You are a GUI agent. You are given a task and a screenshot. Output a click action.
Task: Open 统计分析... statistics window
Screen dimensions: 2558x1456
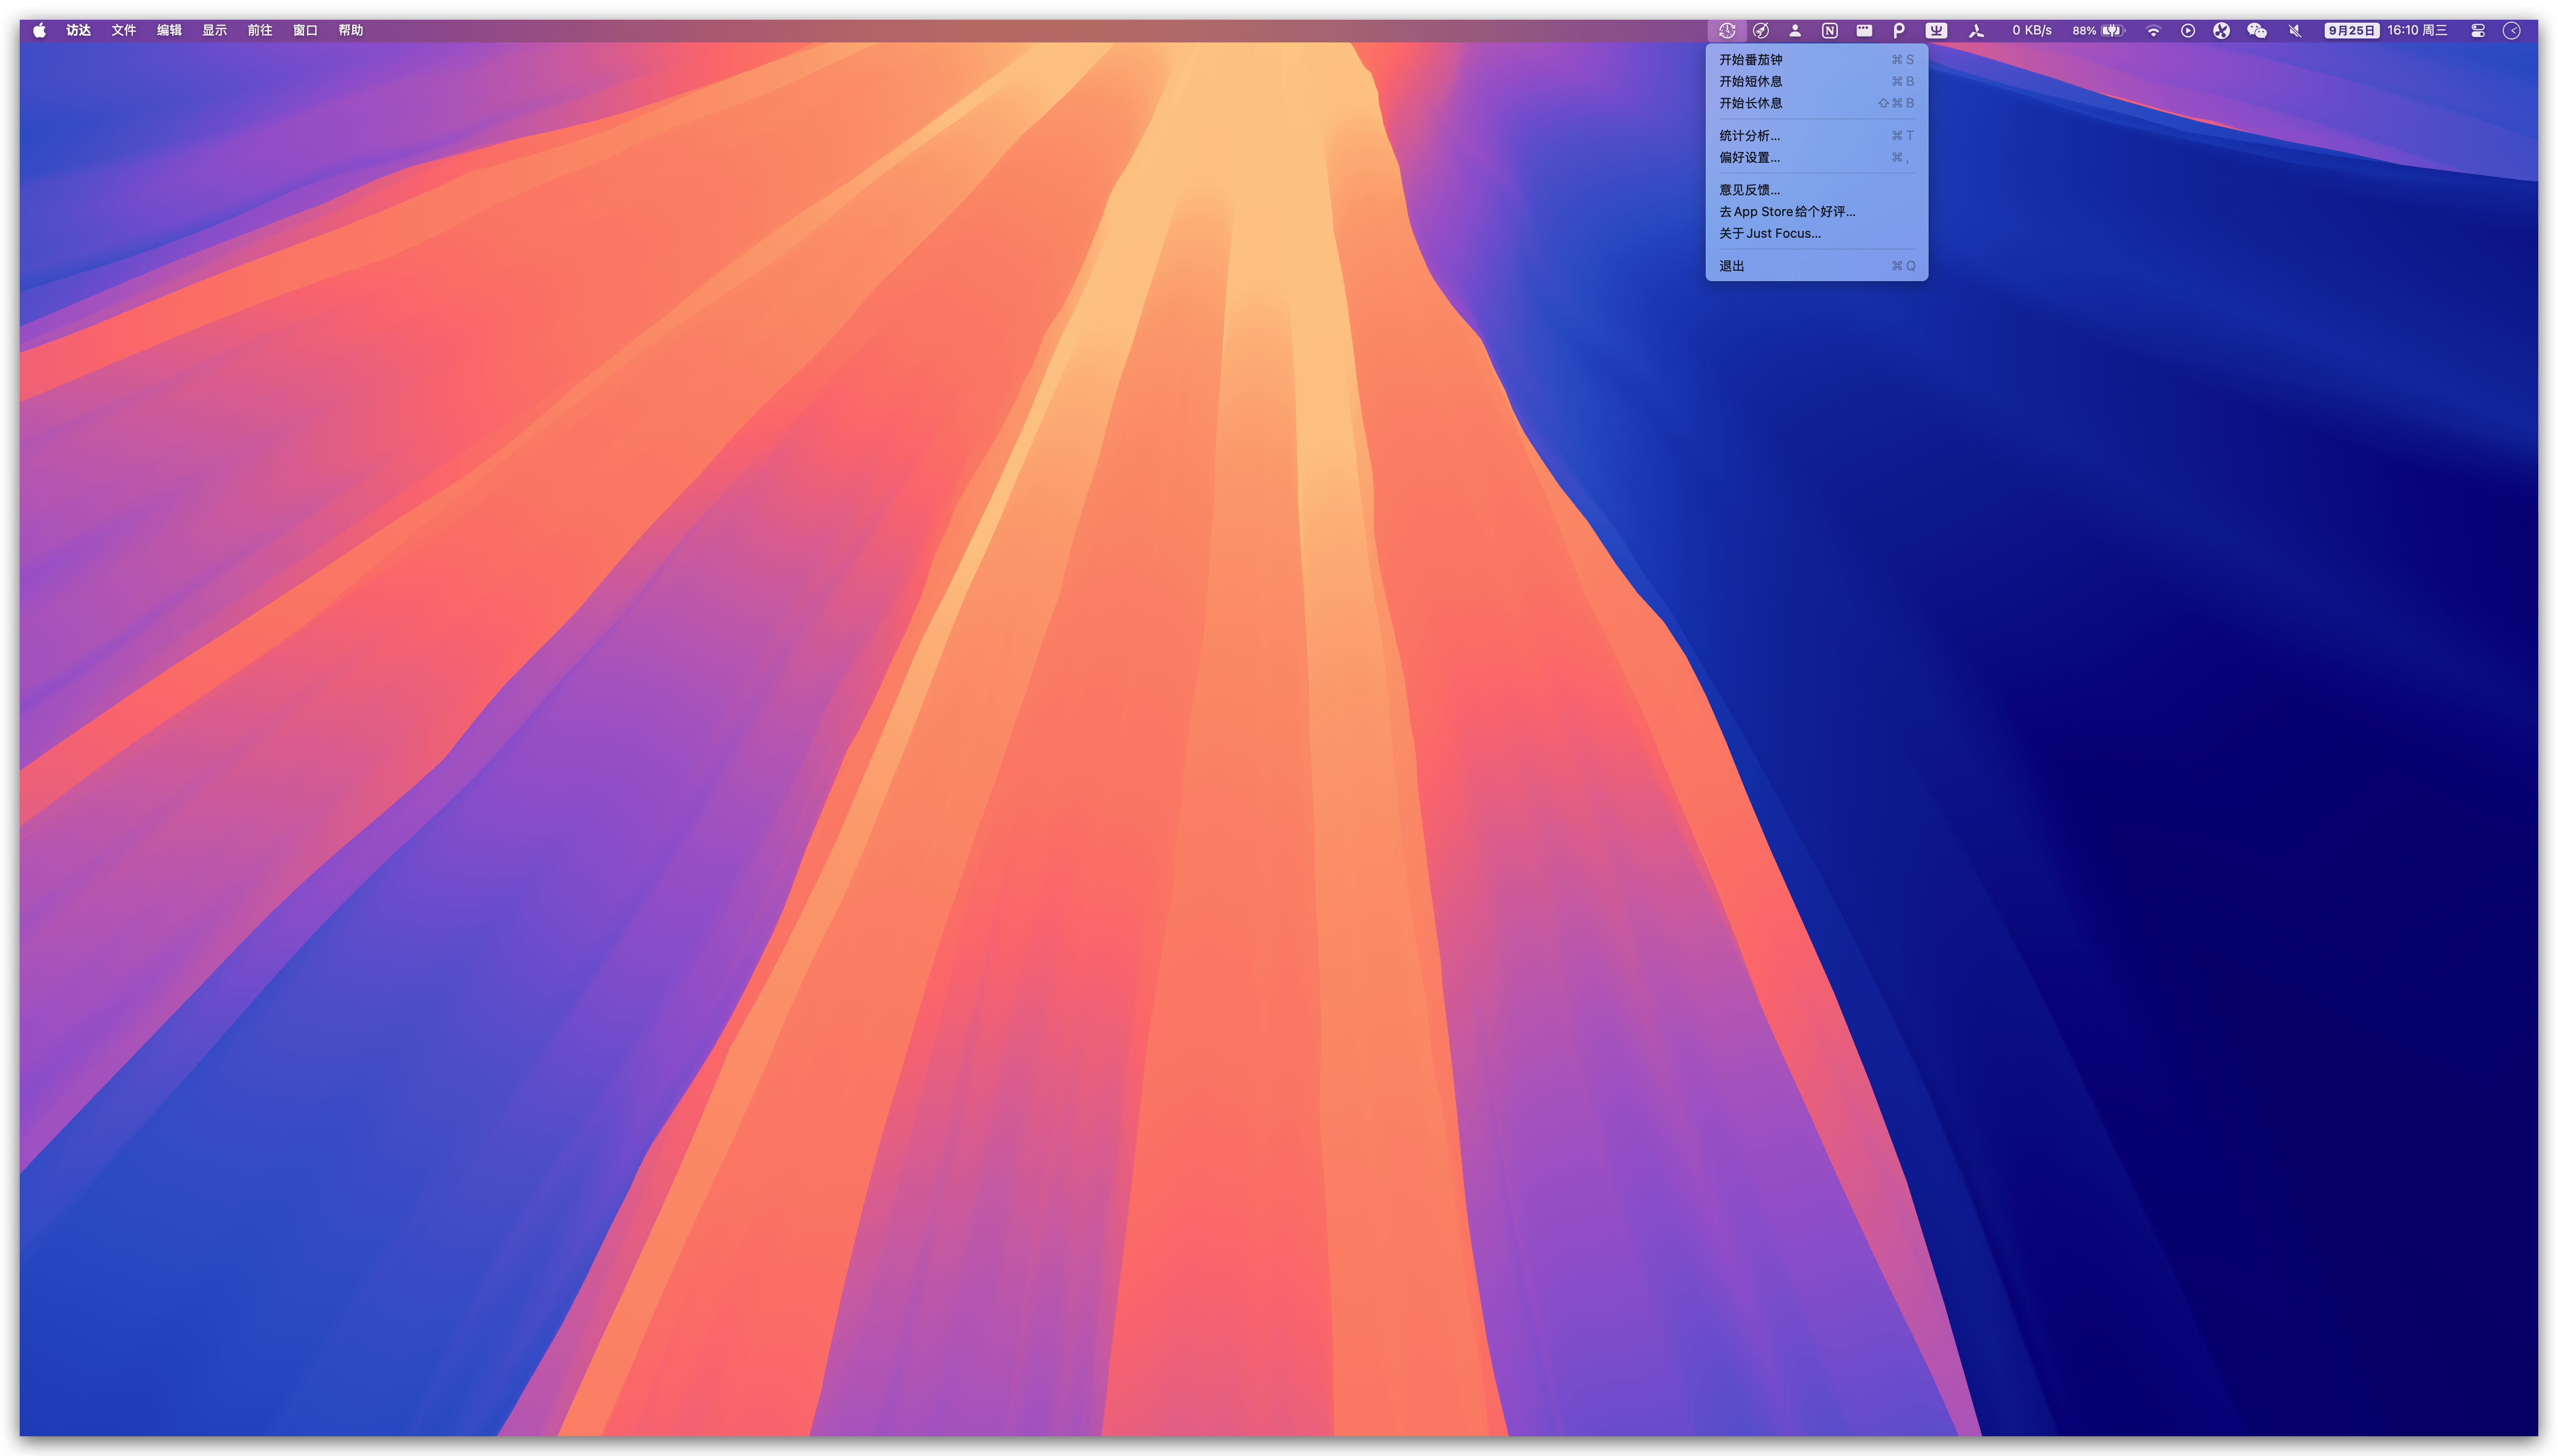(1749, 136)
